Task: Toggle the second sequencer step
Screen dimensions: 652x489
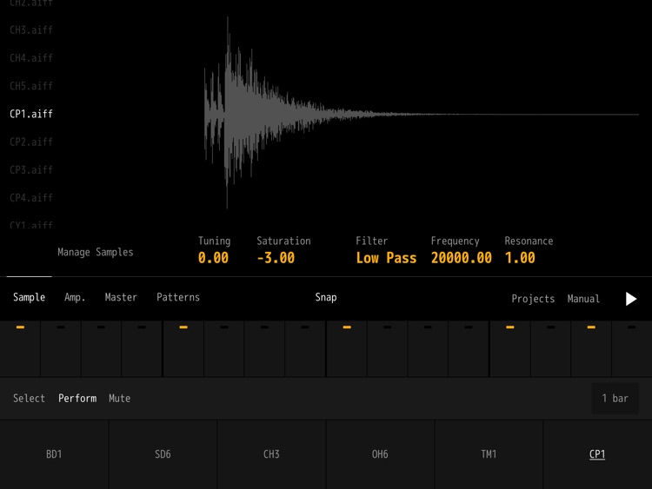Action: pos(61,347)
